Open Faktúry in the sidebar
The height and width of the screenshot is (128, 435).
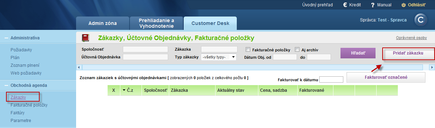(x=18, y=113)
